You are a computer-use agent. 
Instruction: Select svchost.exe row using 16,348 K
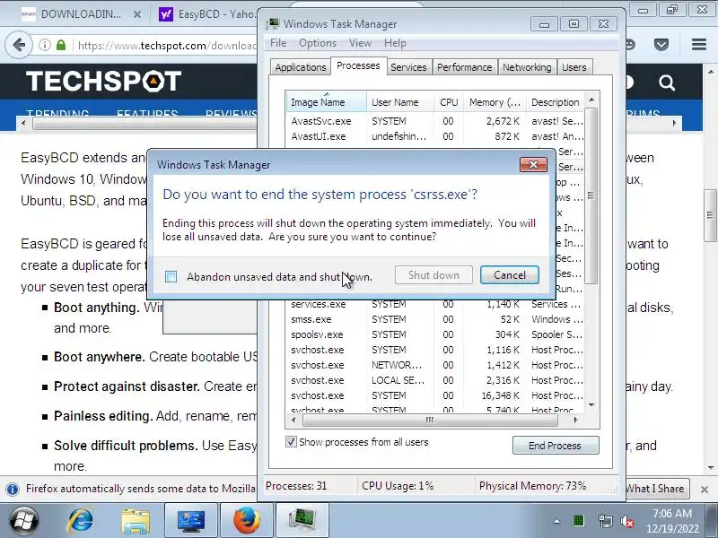pyautogui.click(x=435, y=395)
